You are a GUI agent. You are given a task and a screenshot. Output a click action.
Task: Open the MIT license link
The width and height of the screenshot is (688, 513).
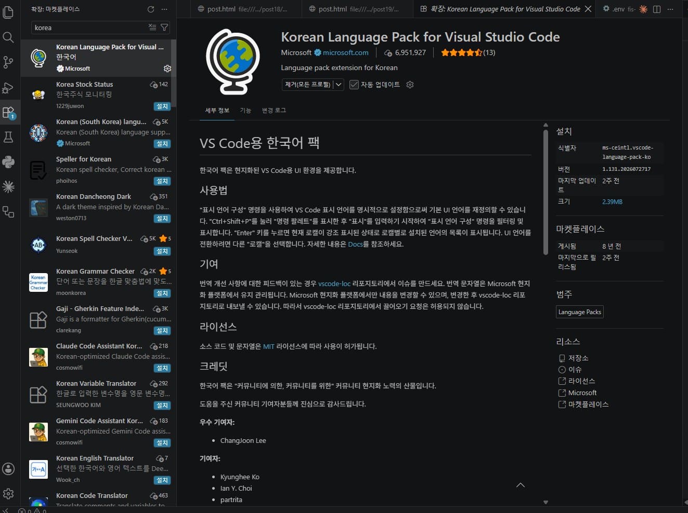coord(268,346)
